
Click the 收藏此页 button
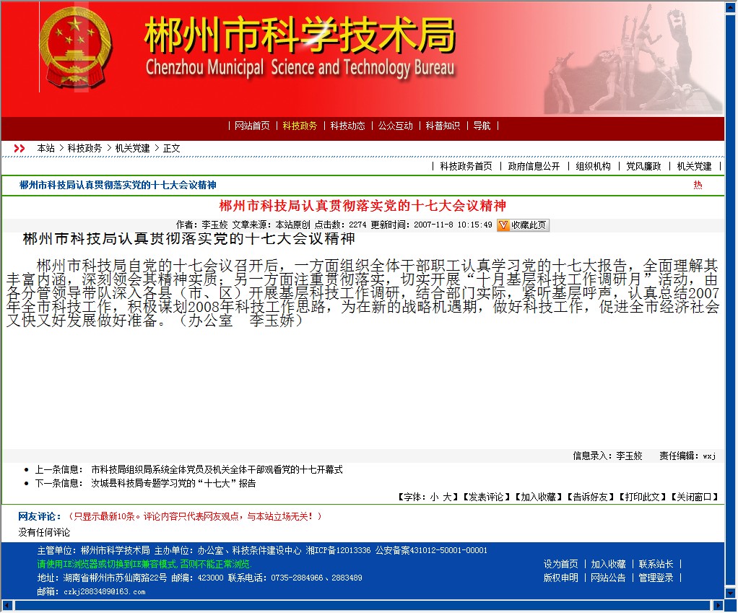point(523,225)
